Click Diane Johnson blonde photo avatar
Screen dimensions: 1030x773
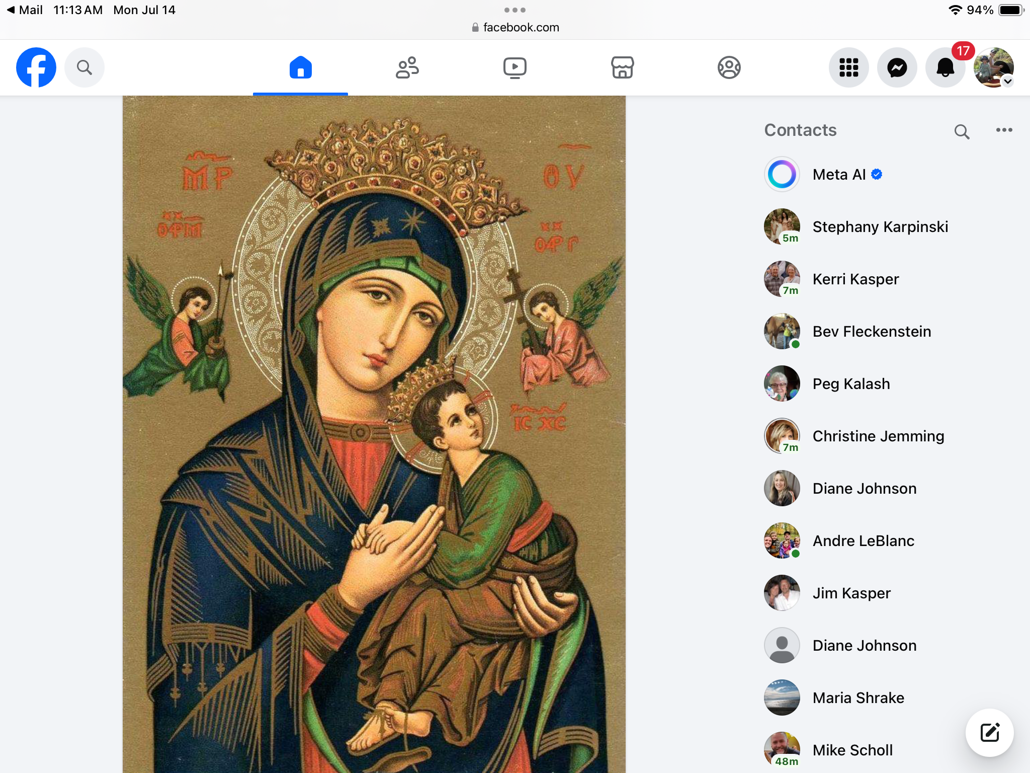782,489
